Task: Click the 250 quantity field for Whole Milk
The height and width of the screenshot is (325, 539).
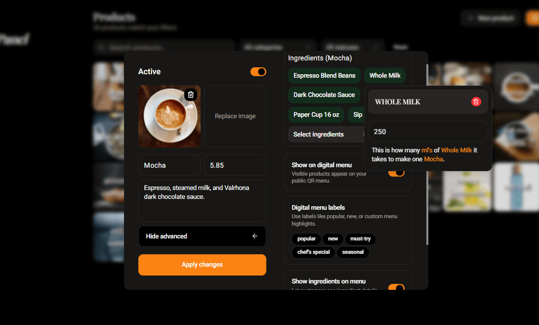Action: (x=428, y=132)
